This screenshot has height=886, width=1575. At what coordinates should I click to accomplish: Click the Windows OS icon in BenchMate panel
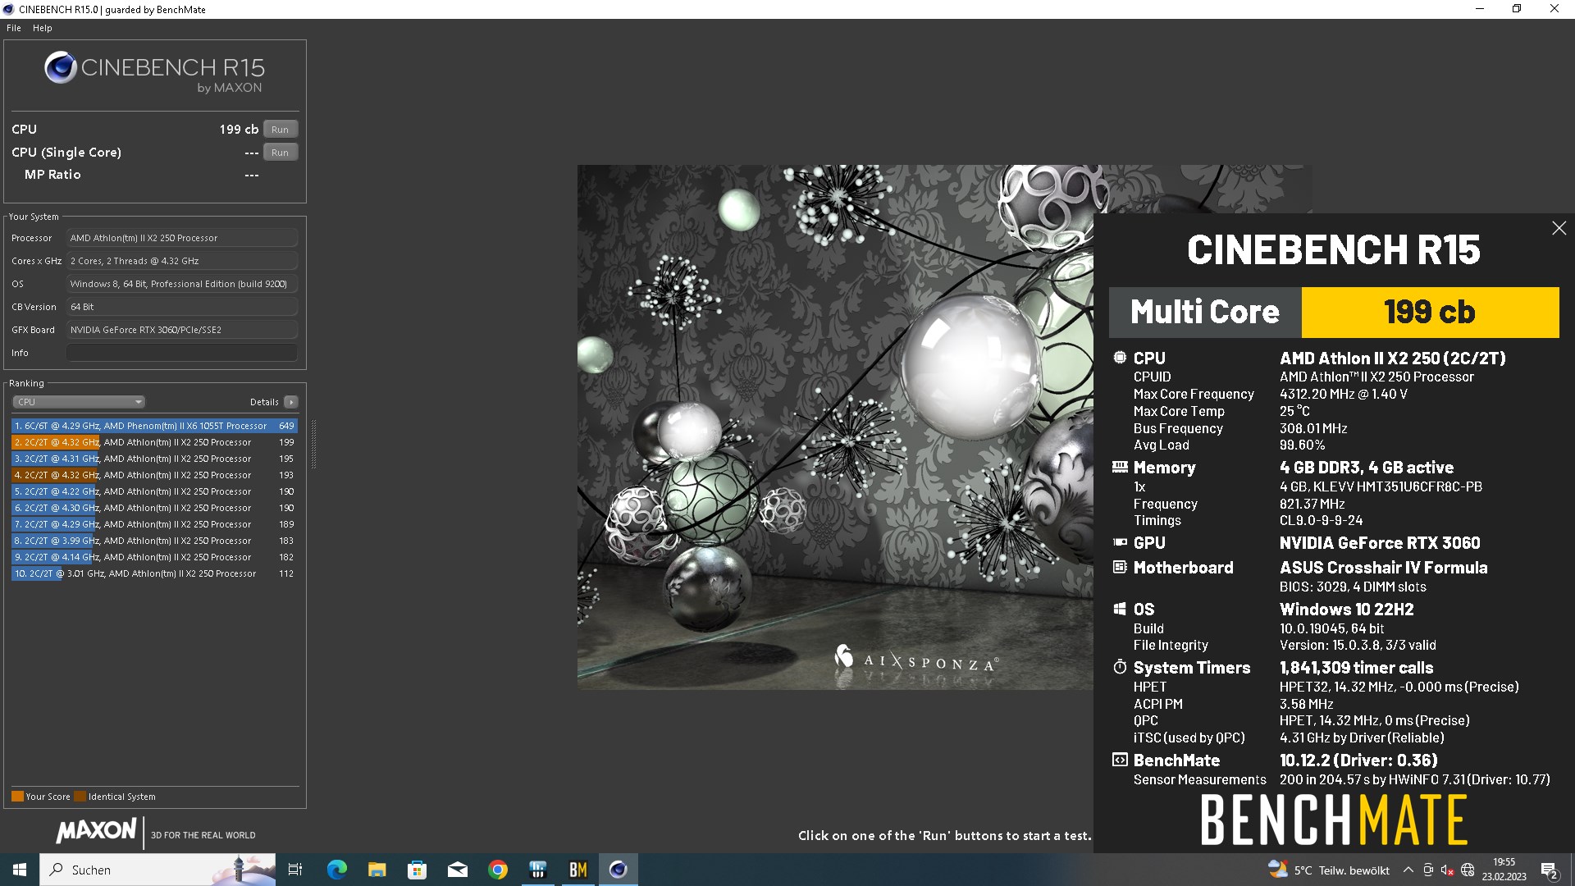1120,609
